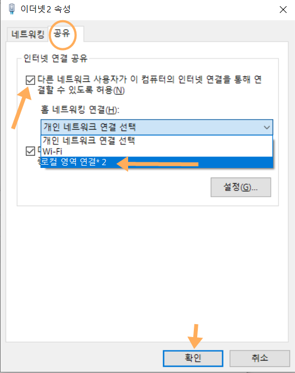
Task: Click the empty white area of the 공유 page
Action: coord(147,274)
